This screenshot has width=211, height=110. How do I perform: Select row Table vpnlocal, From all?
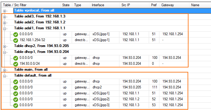tap(112, 10)
